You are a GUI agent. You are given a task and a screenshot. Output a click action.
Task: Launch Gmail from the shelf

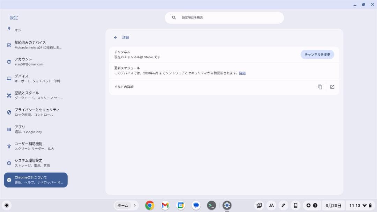click(165, 205)
